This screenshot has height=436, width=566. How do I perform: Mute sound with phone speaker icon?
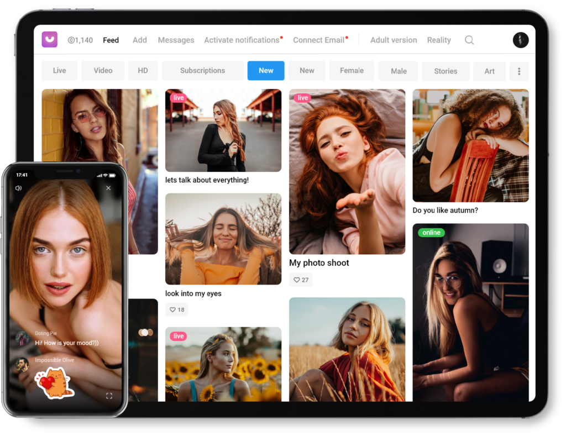point(18,188)
